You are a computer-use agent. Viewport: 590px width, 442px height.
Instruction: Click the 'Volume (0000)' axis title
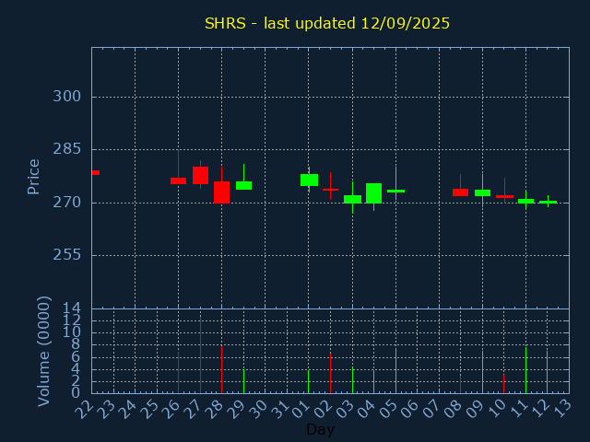(43, 352)
